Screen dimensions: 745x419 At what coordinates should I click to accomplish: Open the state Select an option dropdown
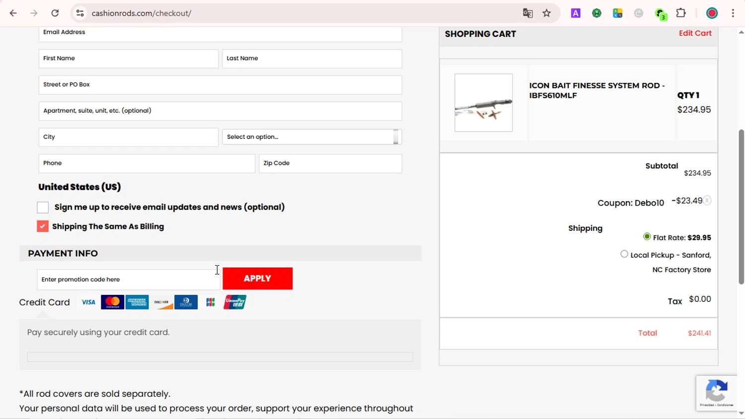click(312, 137)
